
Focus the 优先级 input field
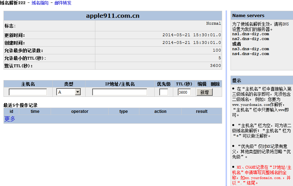(164, 92)
